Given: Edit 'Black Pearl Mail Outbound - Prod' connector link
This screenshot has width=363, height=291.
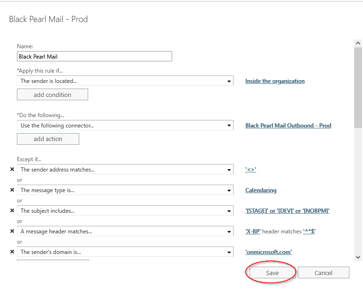Looking at the screenshot, I should 288,126.
